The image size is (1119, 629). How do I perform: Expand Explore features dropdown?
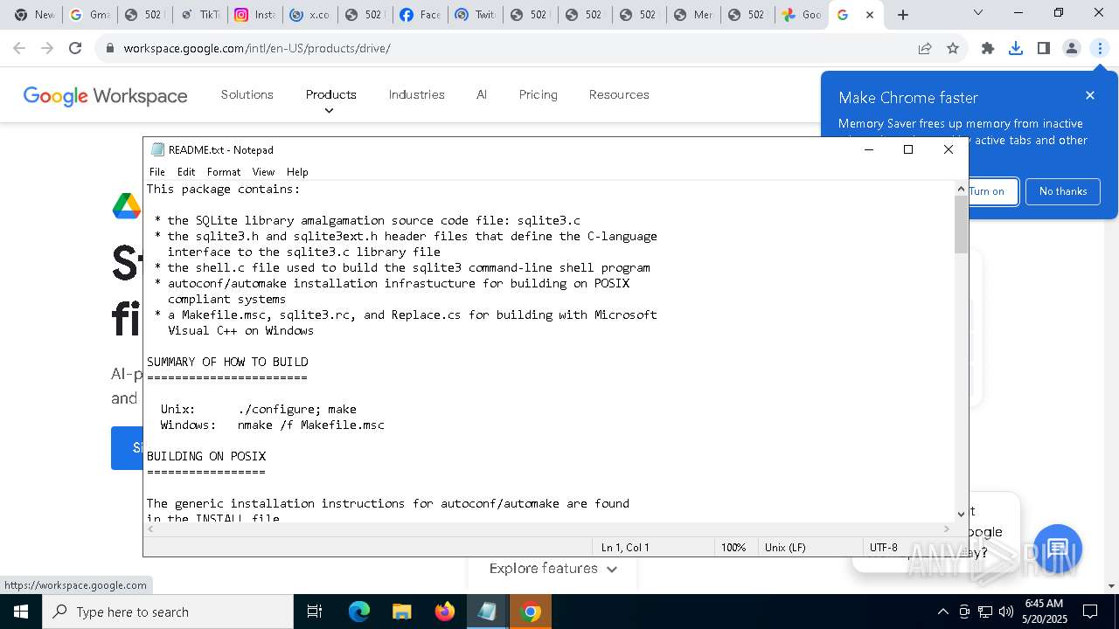(553, 569)
